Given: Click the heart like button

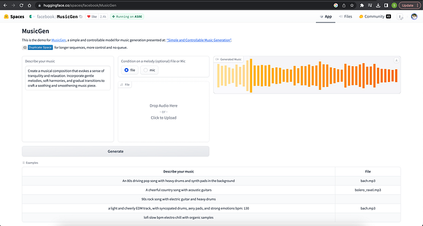Looking at the screenshot, I should click(92, 17).
